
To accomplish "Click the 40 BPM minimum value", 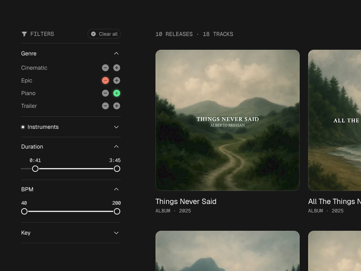I will pyautogui.click(x=24, y=203).
